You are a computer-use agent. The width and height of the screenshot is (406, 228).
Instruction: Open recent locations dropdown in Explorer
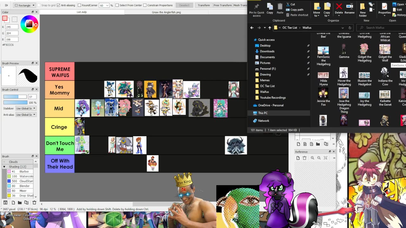(265, 28)
